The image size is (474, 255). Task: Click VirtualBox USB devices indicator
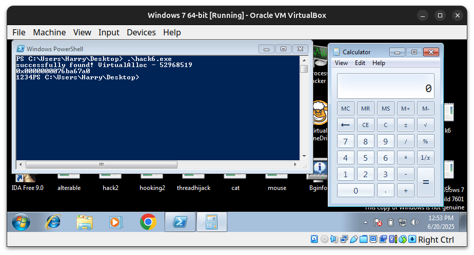coord(353,239)
